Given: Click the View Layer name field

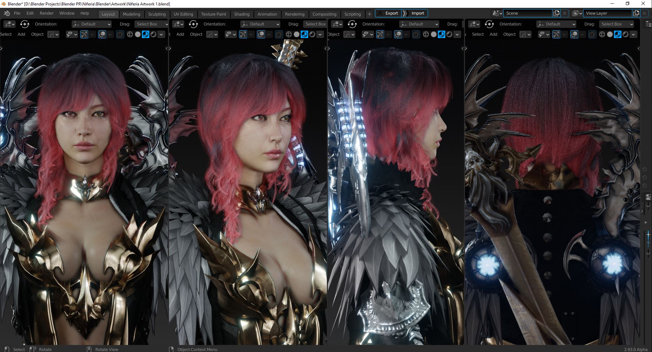Looking at the screenshot, I should (x=608, y=13).
